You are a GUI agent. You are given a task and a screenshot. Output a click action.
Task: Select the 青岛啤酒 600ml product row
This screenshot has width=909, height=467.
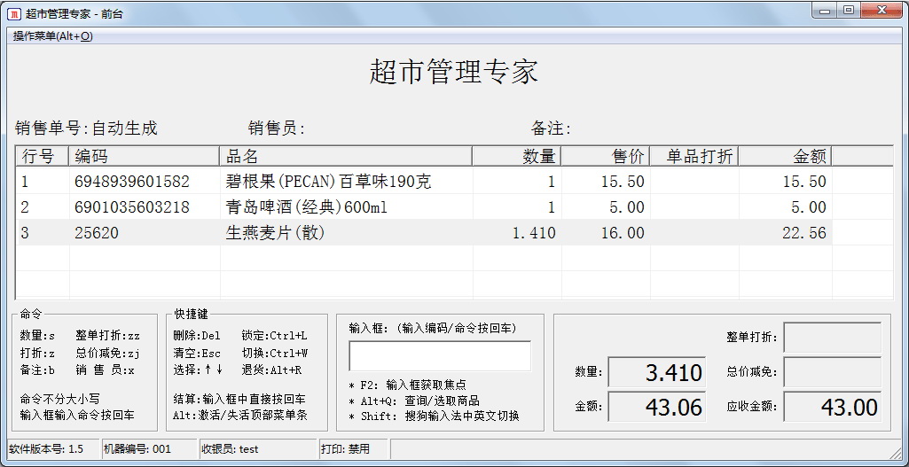tap(307, 207)
